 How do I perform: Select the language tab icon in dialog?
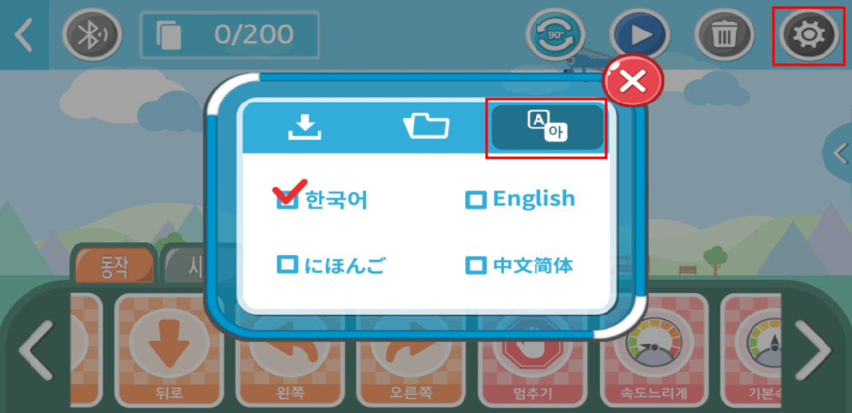coord(547,127)
